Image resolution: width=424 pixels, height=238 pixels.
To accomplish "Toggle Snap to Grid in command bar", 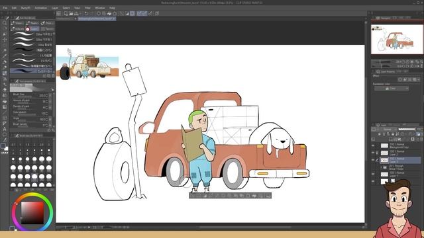I will click(150, 13).
